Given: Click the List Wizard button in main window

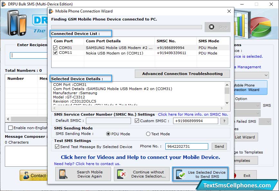Looking at the screenshot, I should tap(246, 137).
